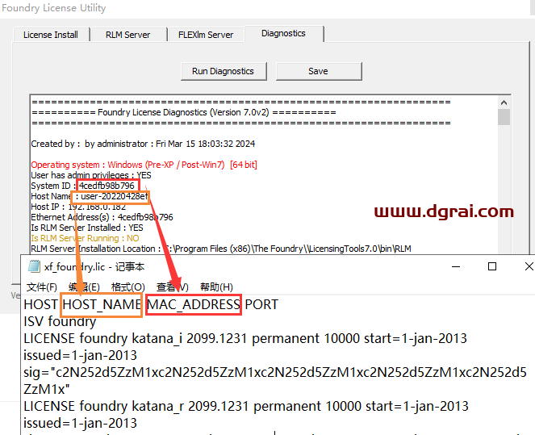
Task: Open the RLM Server tab
Action: [x=127, y=35]
